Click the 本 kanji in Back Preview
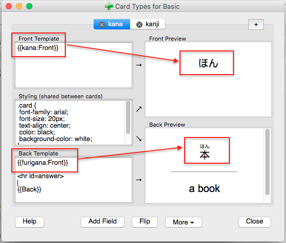This screenshot has height=243, width=286. (205, 155)
